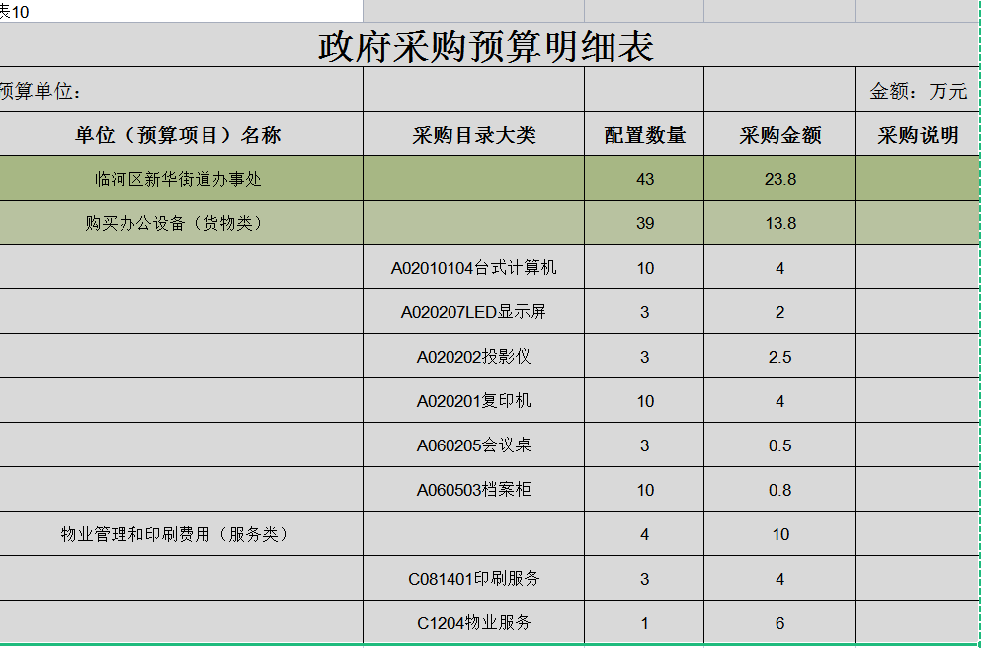Image resolution: width=981 pixels, height=648 pixels.
Task: Select quantity 3 in the LED显示屏 row
Action: point(644,311)
